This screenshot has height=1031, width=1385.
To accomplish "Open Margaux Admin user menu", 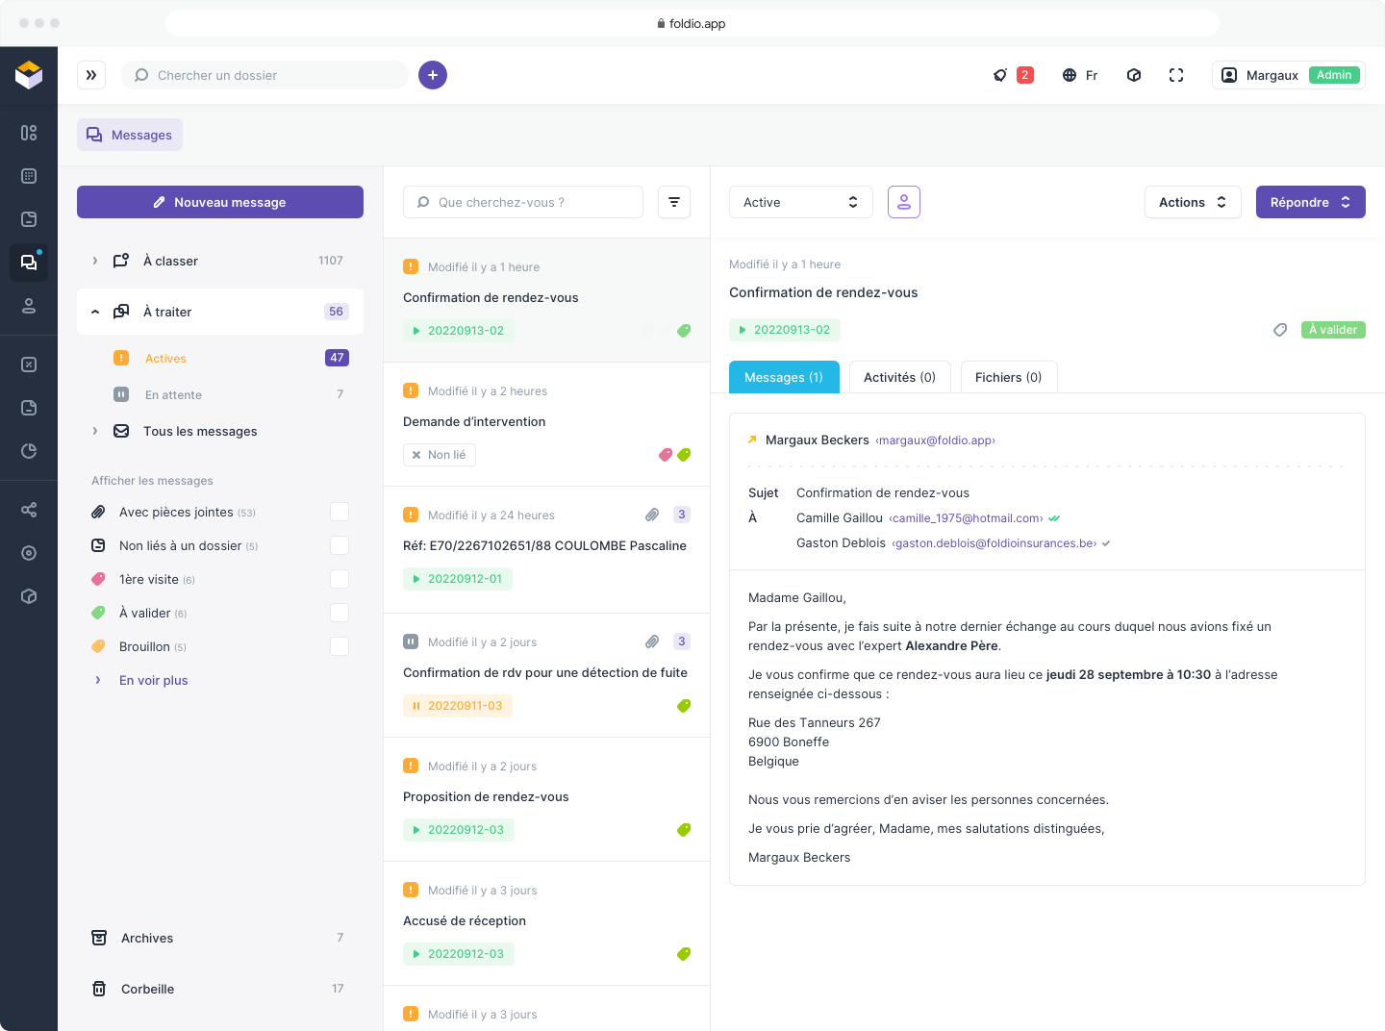I will pos(1289,75).
